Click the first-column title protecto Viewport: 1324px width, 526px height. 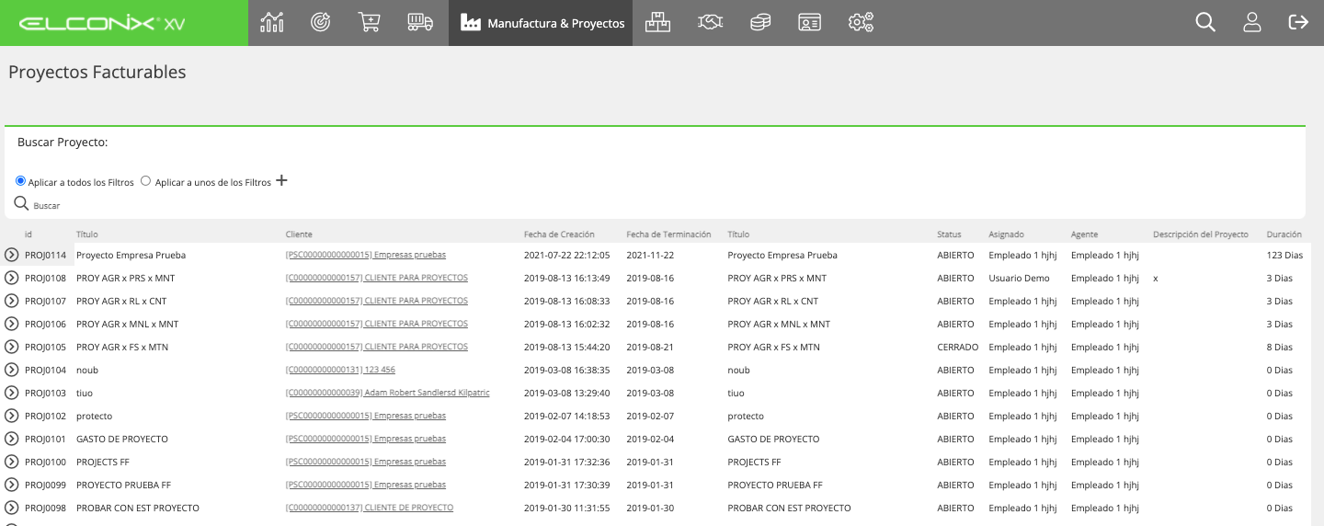[95, 416]
